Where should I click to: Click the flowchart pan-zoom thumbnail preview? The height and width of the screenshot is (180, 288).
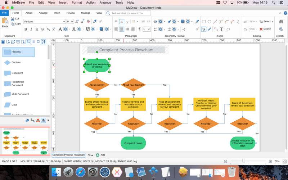tap(25, 141)
